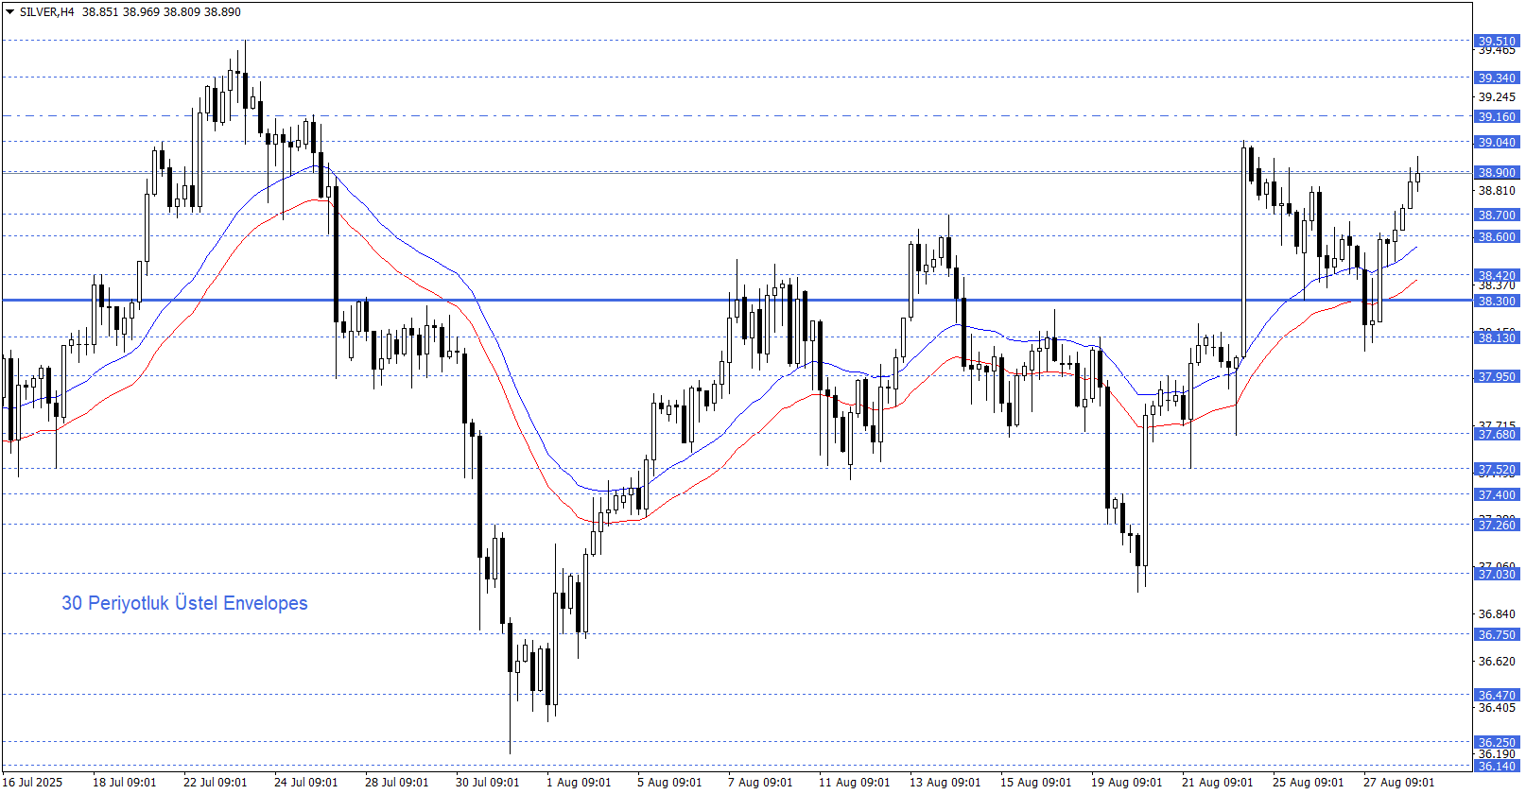Click the '5 Aug 09:01' time label
Viewport: 1526px width, 794px height.
pos(669,783)
